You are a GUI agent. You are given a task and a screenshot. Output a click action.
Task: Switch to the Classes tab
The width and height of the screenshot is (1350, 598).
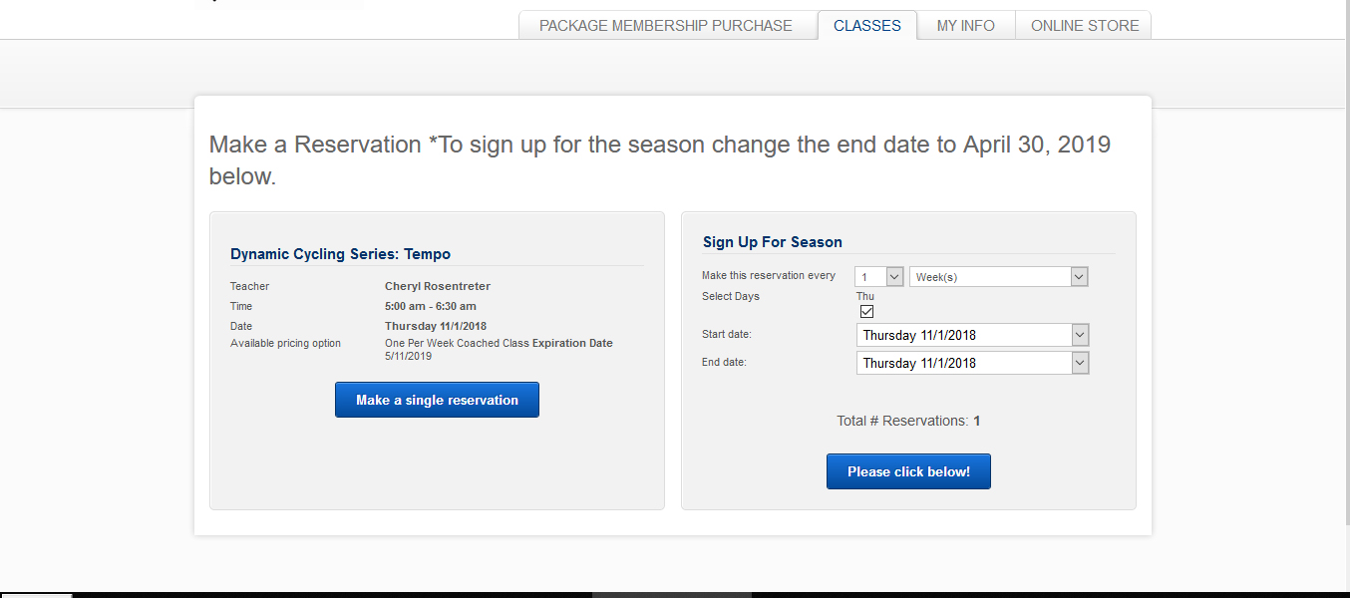coord(866,26)
